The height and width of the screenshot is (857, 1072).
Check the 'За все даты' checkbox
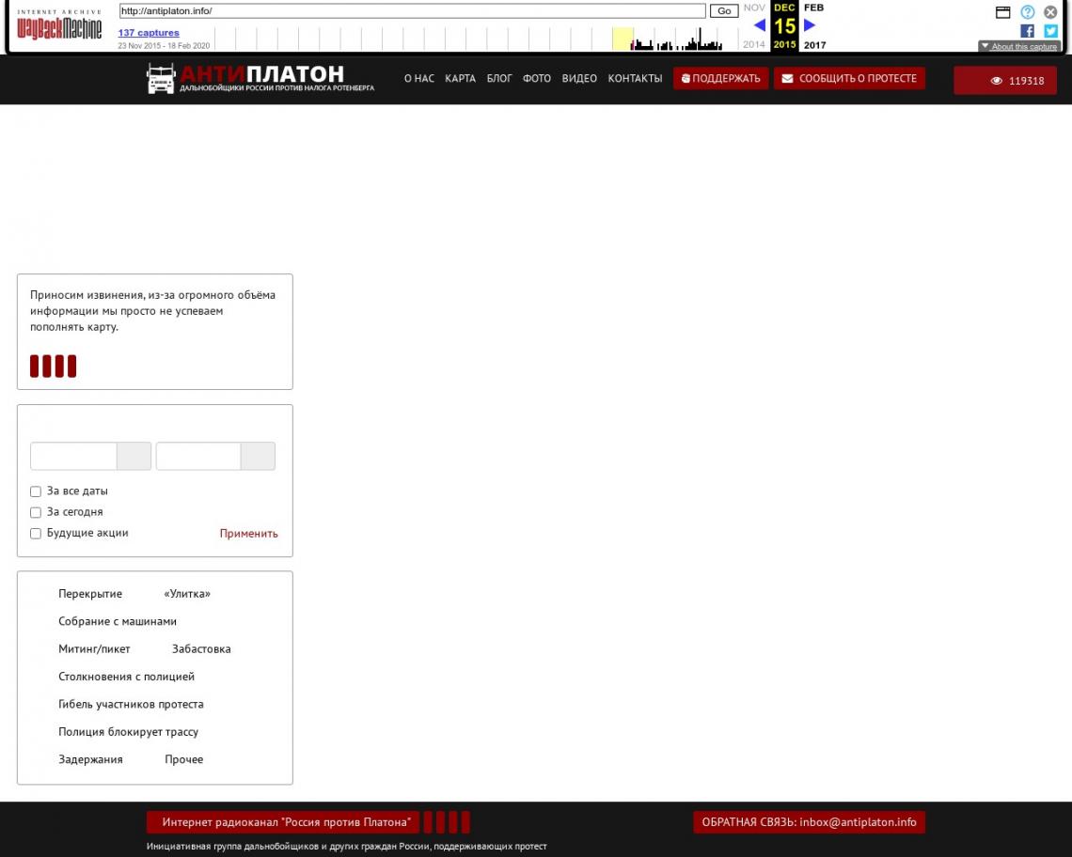click(x=36, y=491)
